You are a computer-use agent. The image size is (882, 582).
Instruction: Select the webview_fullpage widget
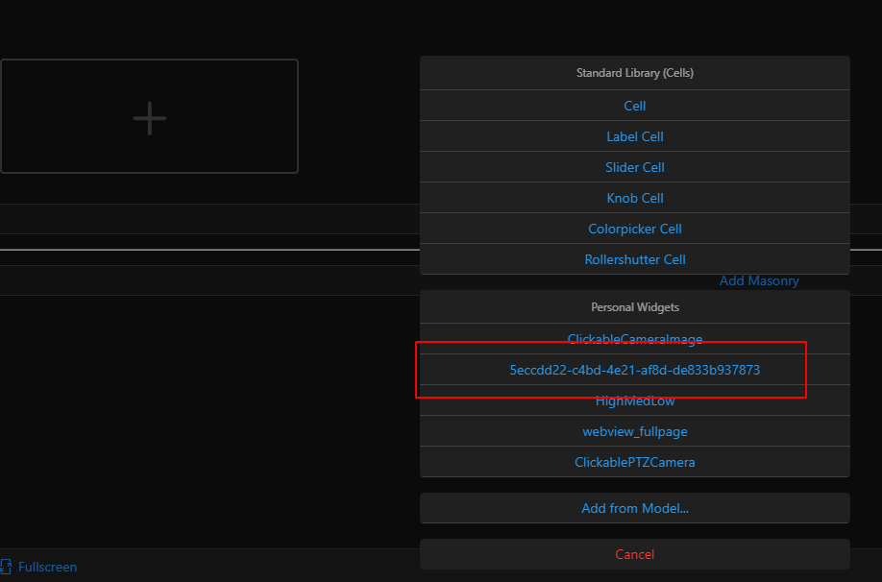pos(634,431)
